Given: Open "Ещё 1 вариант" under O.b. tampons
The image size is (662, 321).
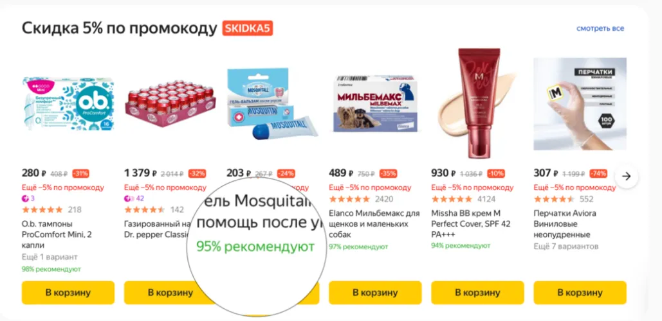Looking at the screenshot, I should pos(50,257).
